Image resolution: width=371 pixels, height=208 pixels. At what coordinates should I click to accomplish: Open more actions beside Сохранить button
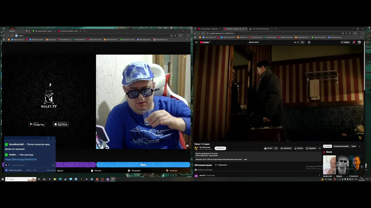pyautogui.click(x=320, y=148)
